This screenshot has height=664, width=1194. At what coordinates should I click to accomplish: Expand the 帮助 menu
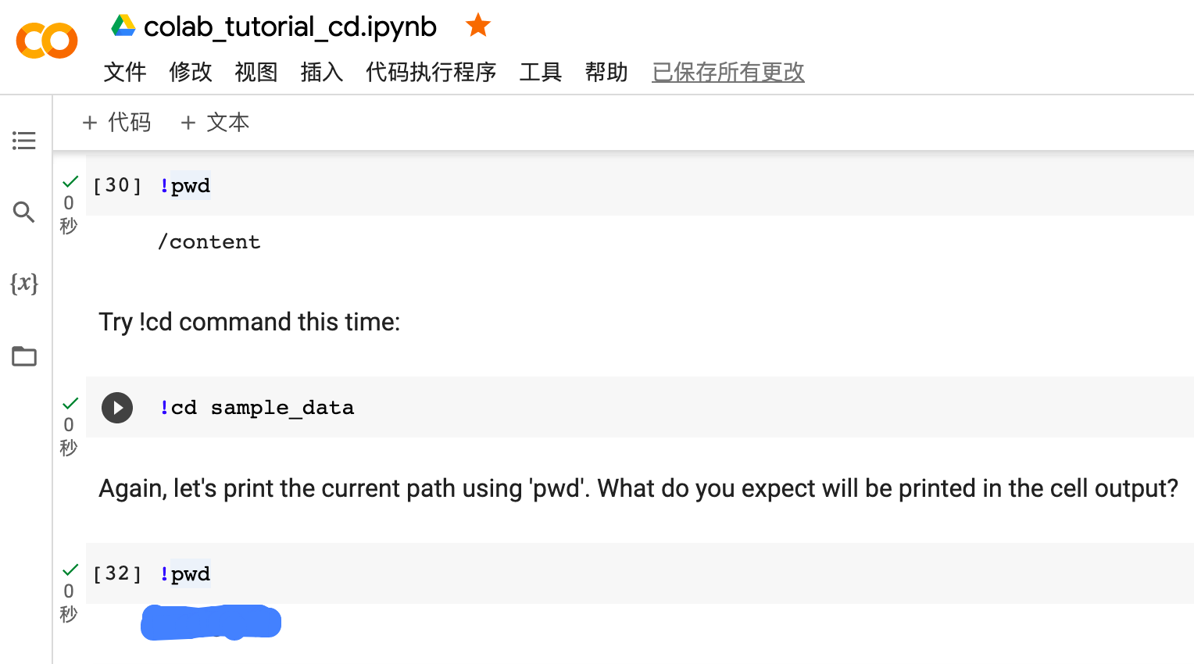606,72
